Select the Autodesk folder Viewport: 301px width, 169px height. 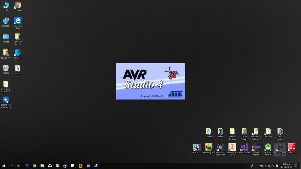tap(208, 133)
